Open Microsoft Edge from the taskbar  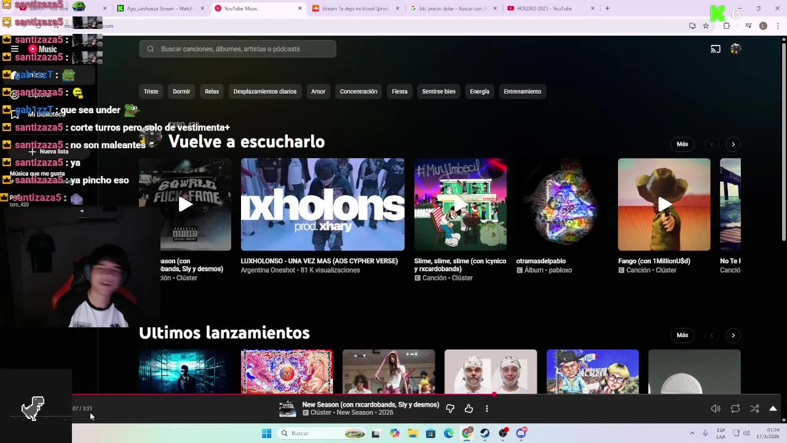click(449, 434)
